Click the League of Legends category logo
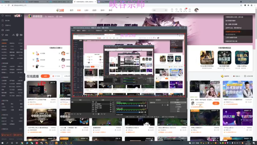The image size is (257, 145). pos(30,16)
